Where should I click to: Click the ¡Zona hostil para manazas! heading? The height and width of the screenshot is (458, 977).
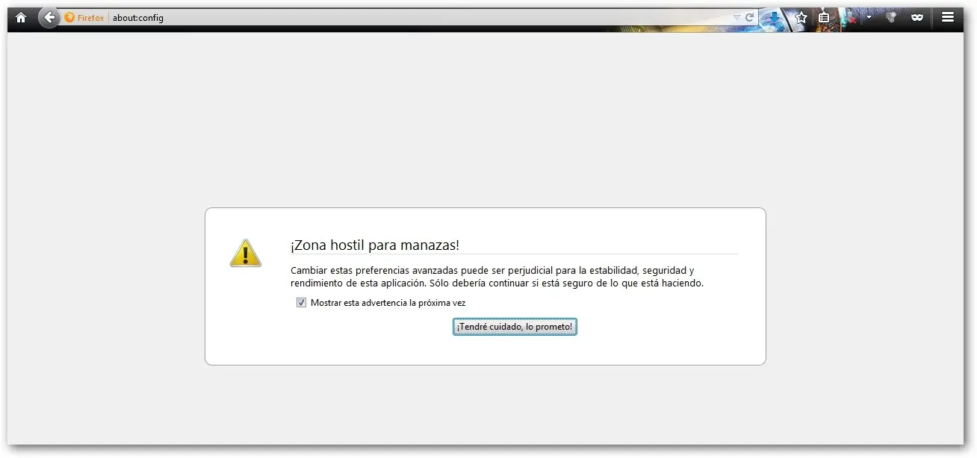375,245
